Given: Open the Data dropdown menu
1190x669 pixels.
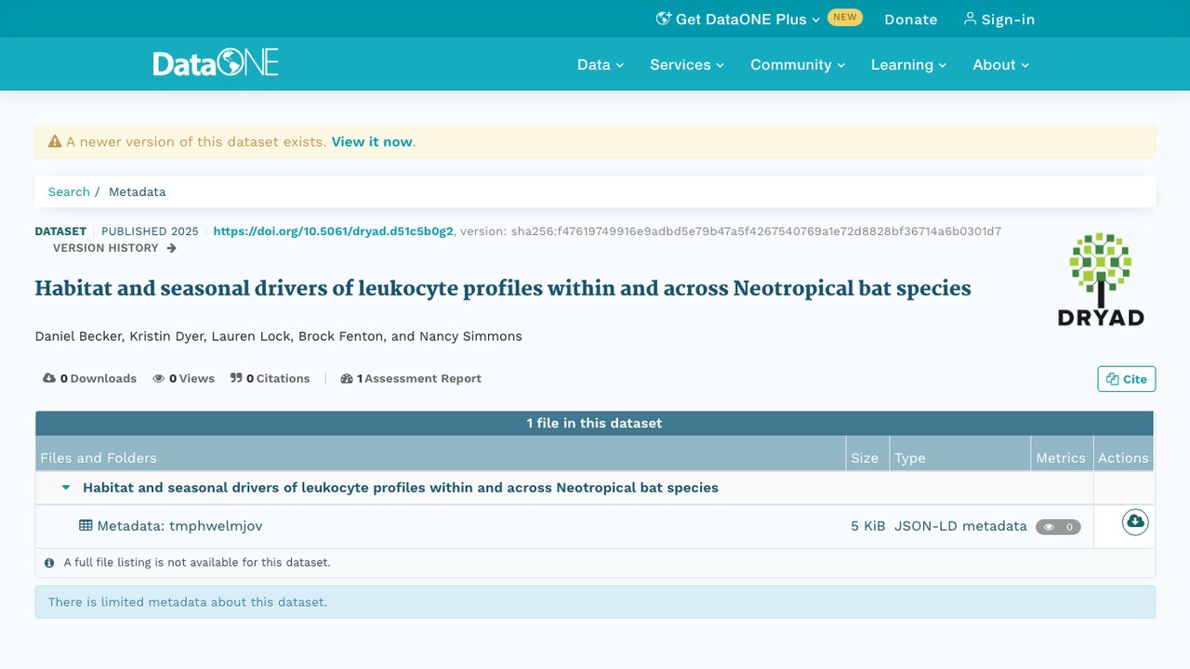Looking at the screenshot, I should tap(601, 64).
